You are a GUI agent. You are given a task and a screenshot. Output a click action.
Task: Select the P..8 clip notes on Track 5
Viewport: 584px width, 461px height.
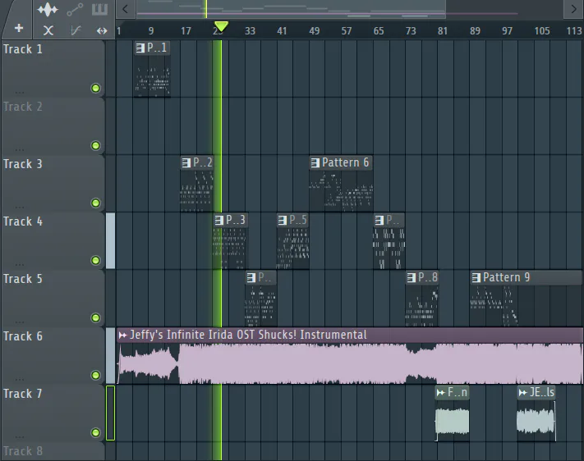(x=421, y=305)
